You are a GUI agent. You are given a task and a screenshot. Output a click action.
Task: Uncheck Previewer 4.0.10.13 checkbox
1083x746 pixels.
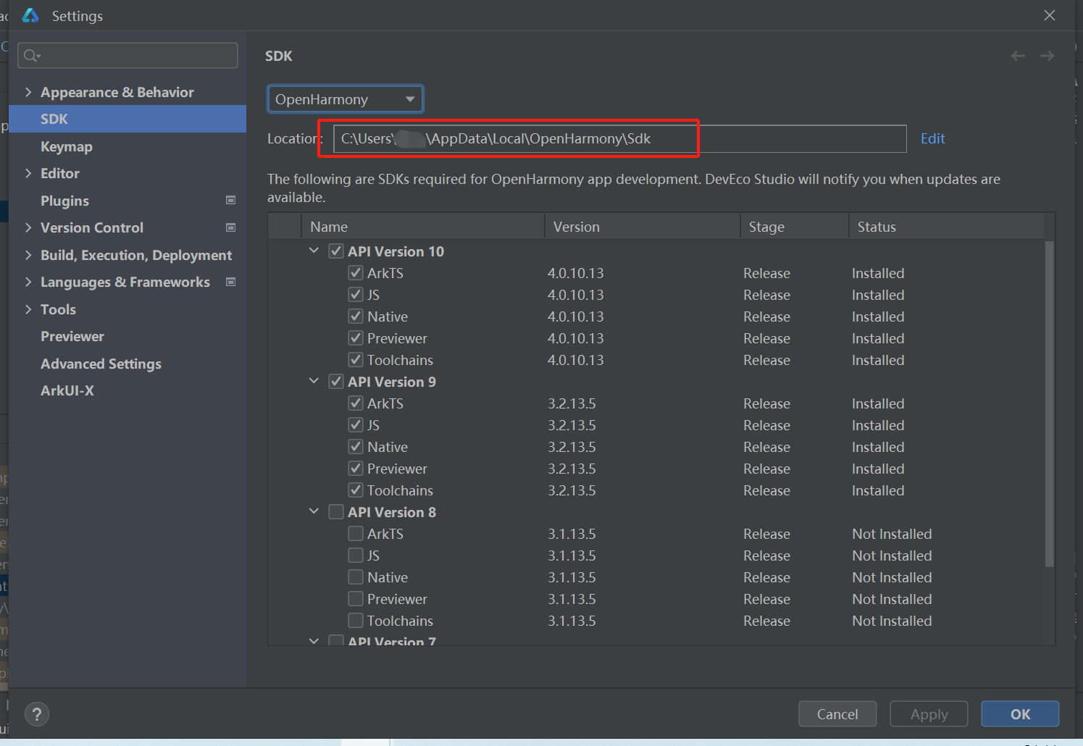(x=356, y=338)
